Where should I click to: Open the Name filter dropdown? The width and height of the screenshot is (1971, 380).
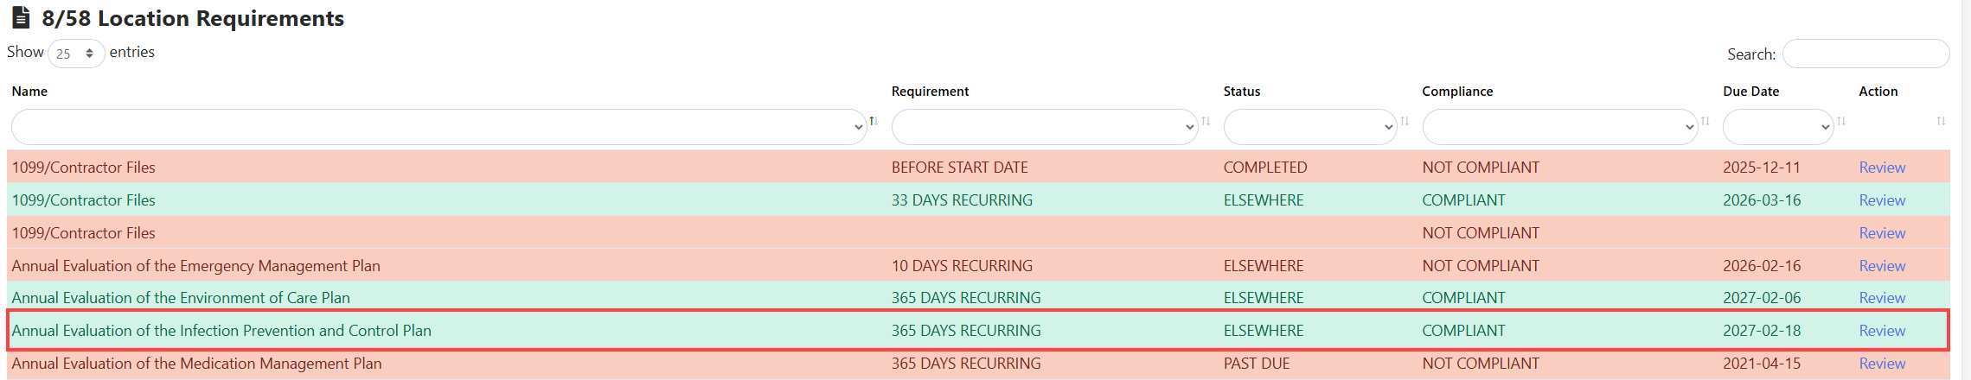(438, 127)
